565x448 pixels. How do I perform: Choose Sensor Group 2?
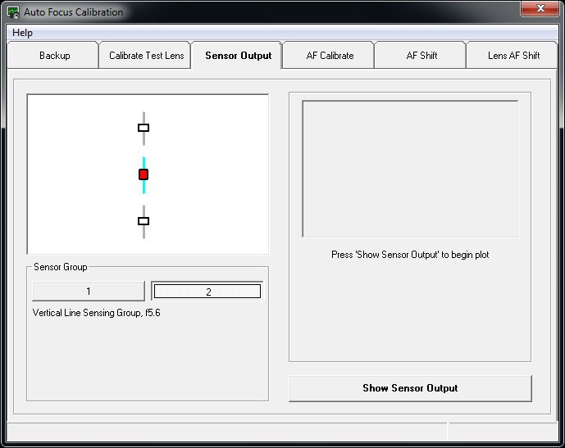click(x=207, y=291)
